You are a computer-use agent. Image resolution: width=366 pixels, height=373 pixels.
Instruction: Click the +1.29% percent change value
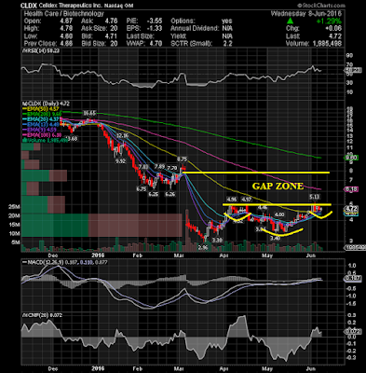pyautogui.click(x=329, y=21)
